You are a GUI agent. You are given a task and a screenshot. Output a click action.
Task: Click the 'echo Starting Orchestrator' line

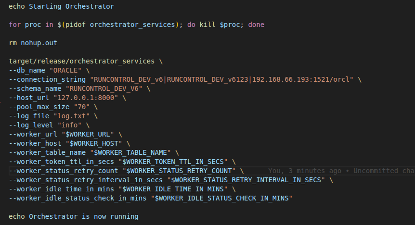tap(62, 6)
